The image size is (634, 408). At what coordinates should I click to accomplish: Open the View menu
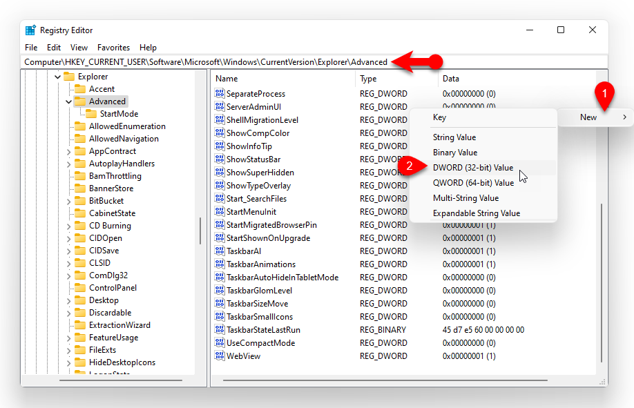pos(79,48)
